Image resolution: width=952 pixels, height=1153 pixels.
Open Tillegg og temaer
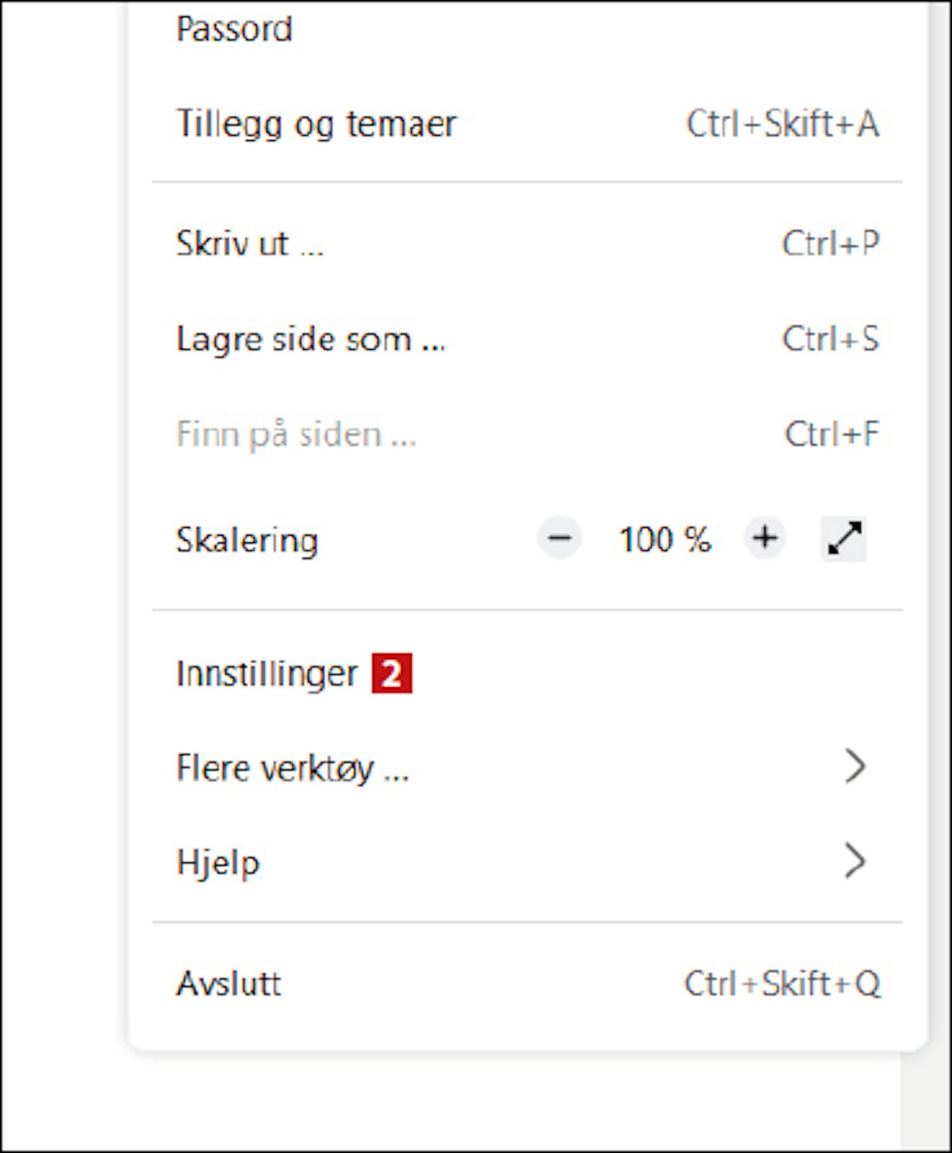click(x=316, y=123)
